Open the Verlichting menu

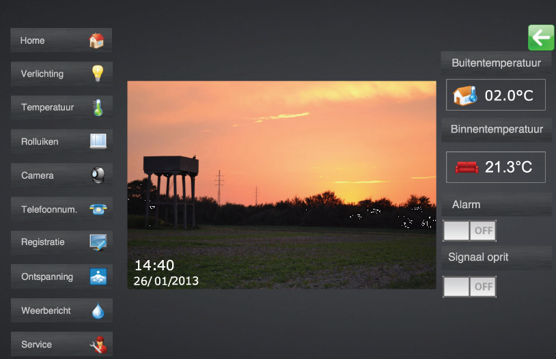pos(61,74)
